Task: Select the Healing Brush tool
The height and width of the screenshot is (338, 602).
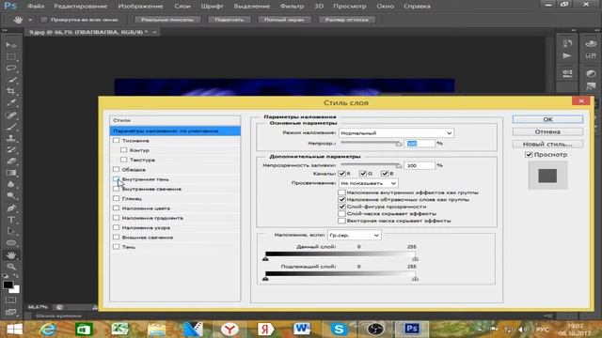Action: 10,115
